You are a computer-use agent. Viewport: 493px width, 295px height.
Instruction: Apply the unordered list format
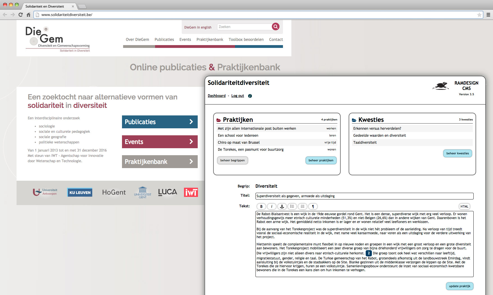[292, 206]
